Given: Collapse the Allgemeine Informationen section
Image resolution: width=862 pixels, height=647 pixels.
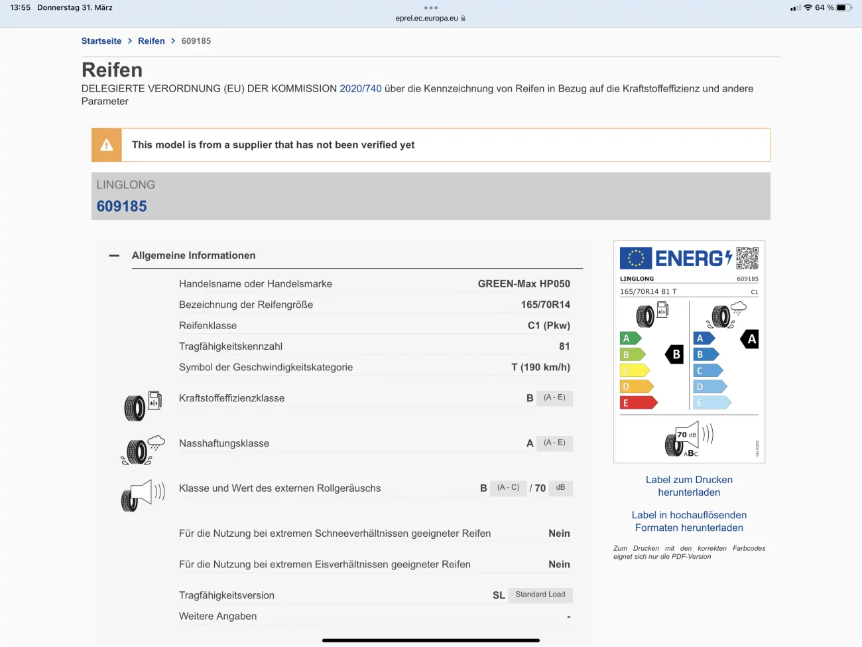Looking at the screenshot, I should (x=115, y=255).
